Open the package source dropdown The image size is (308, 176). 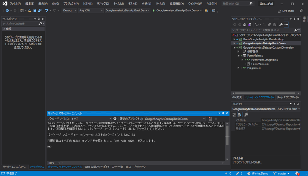click(x=91, y=119)
